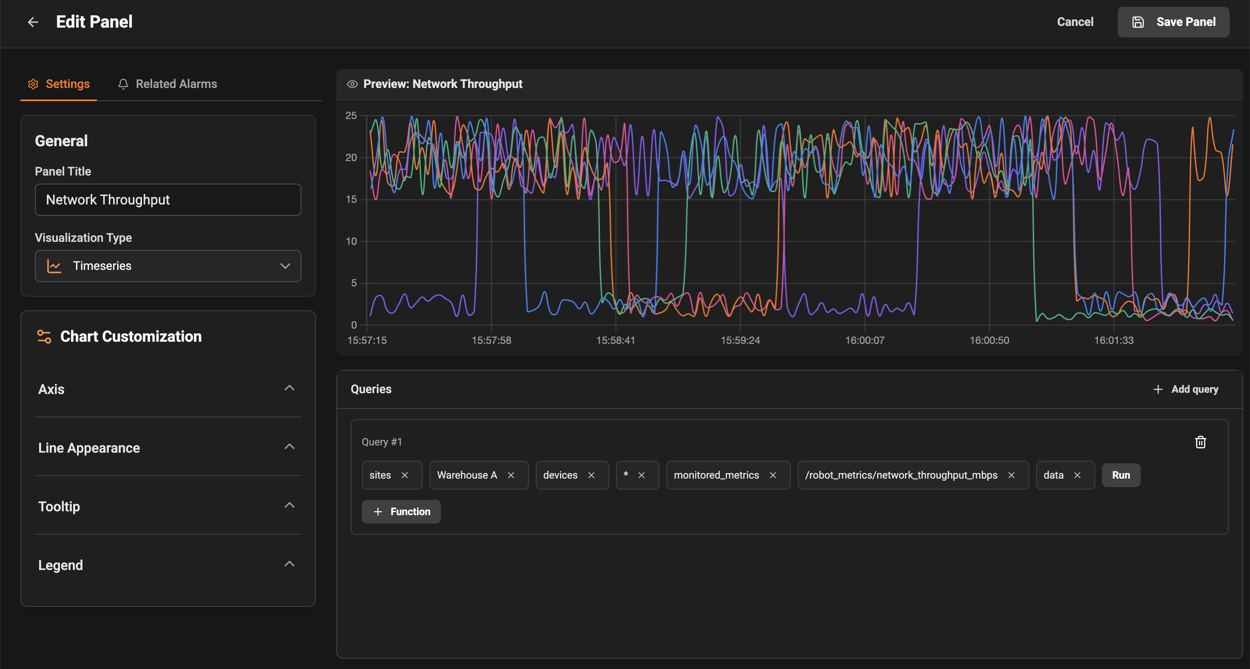Click the Panel Title input field

tap(168, 199)
